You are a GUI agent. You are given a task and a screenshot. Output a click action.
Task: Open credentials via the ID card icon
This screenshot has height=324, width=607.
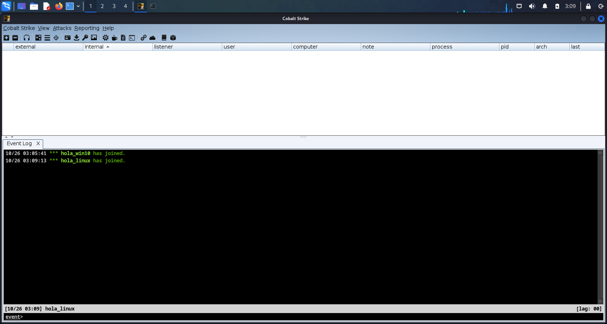pos(68,38)
